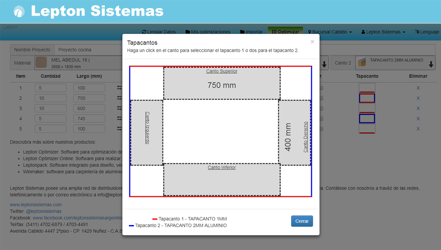This screenshot has width=441, height=250.
Task: Click the '400 mm' dimension text
Action: (x=288, y=137)
